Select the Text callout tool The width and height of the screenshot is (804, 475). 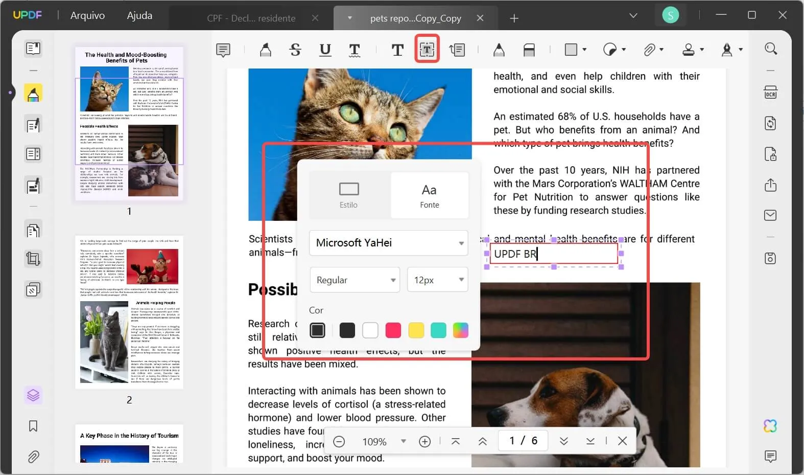click(457, 50)
